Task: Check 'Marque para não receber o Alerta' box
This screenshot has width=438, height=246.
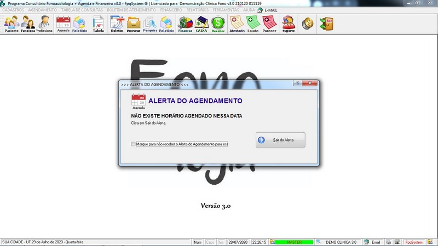Action: (x=133, y=144)
